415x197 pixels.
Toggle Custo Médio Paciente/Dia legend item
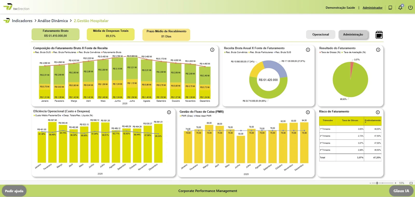tap(47, 115)
